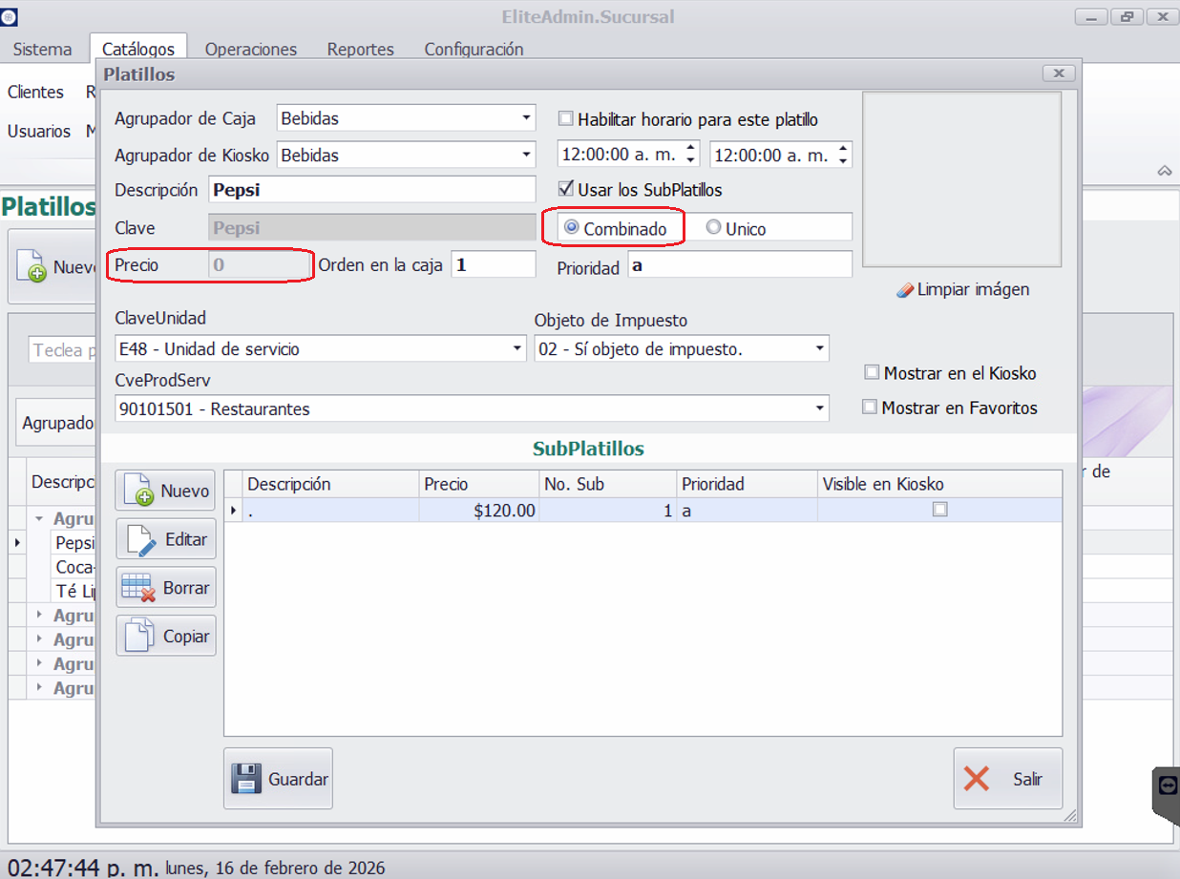Click the Editar pencil icon
Screen dimensions: 1180x879
pos(139,540)
